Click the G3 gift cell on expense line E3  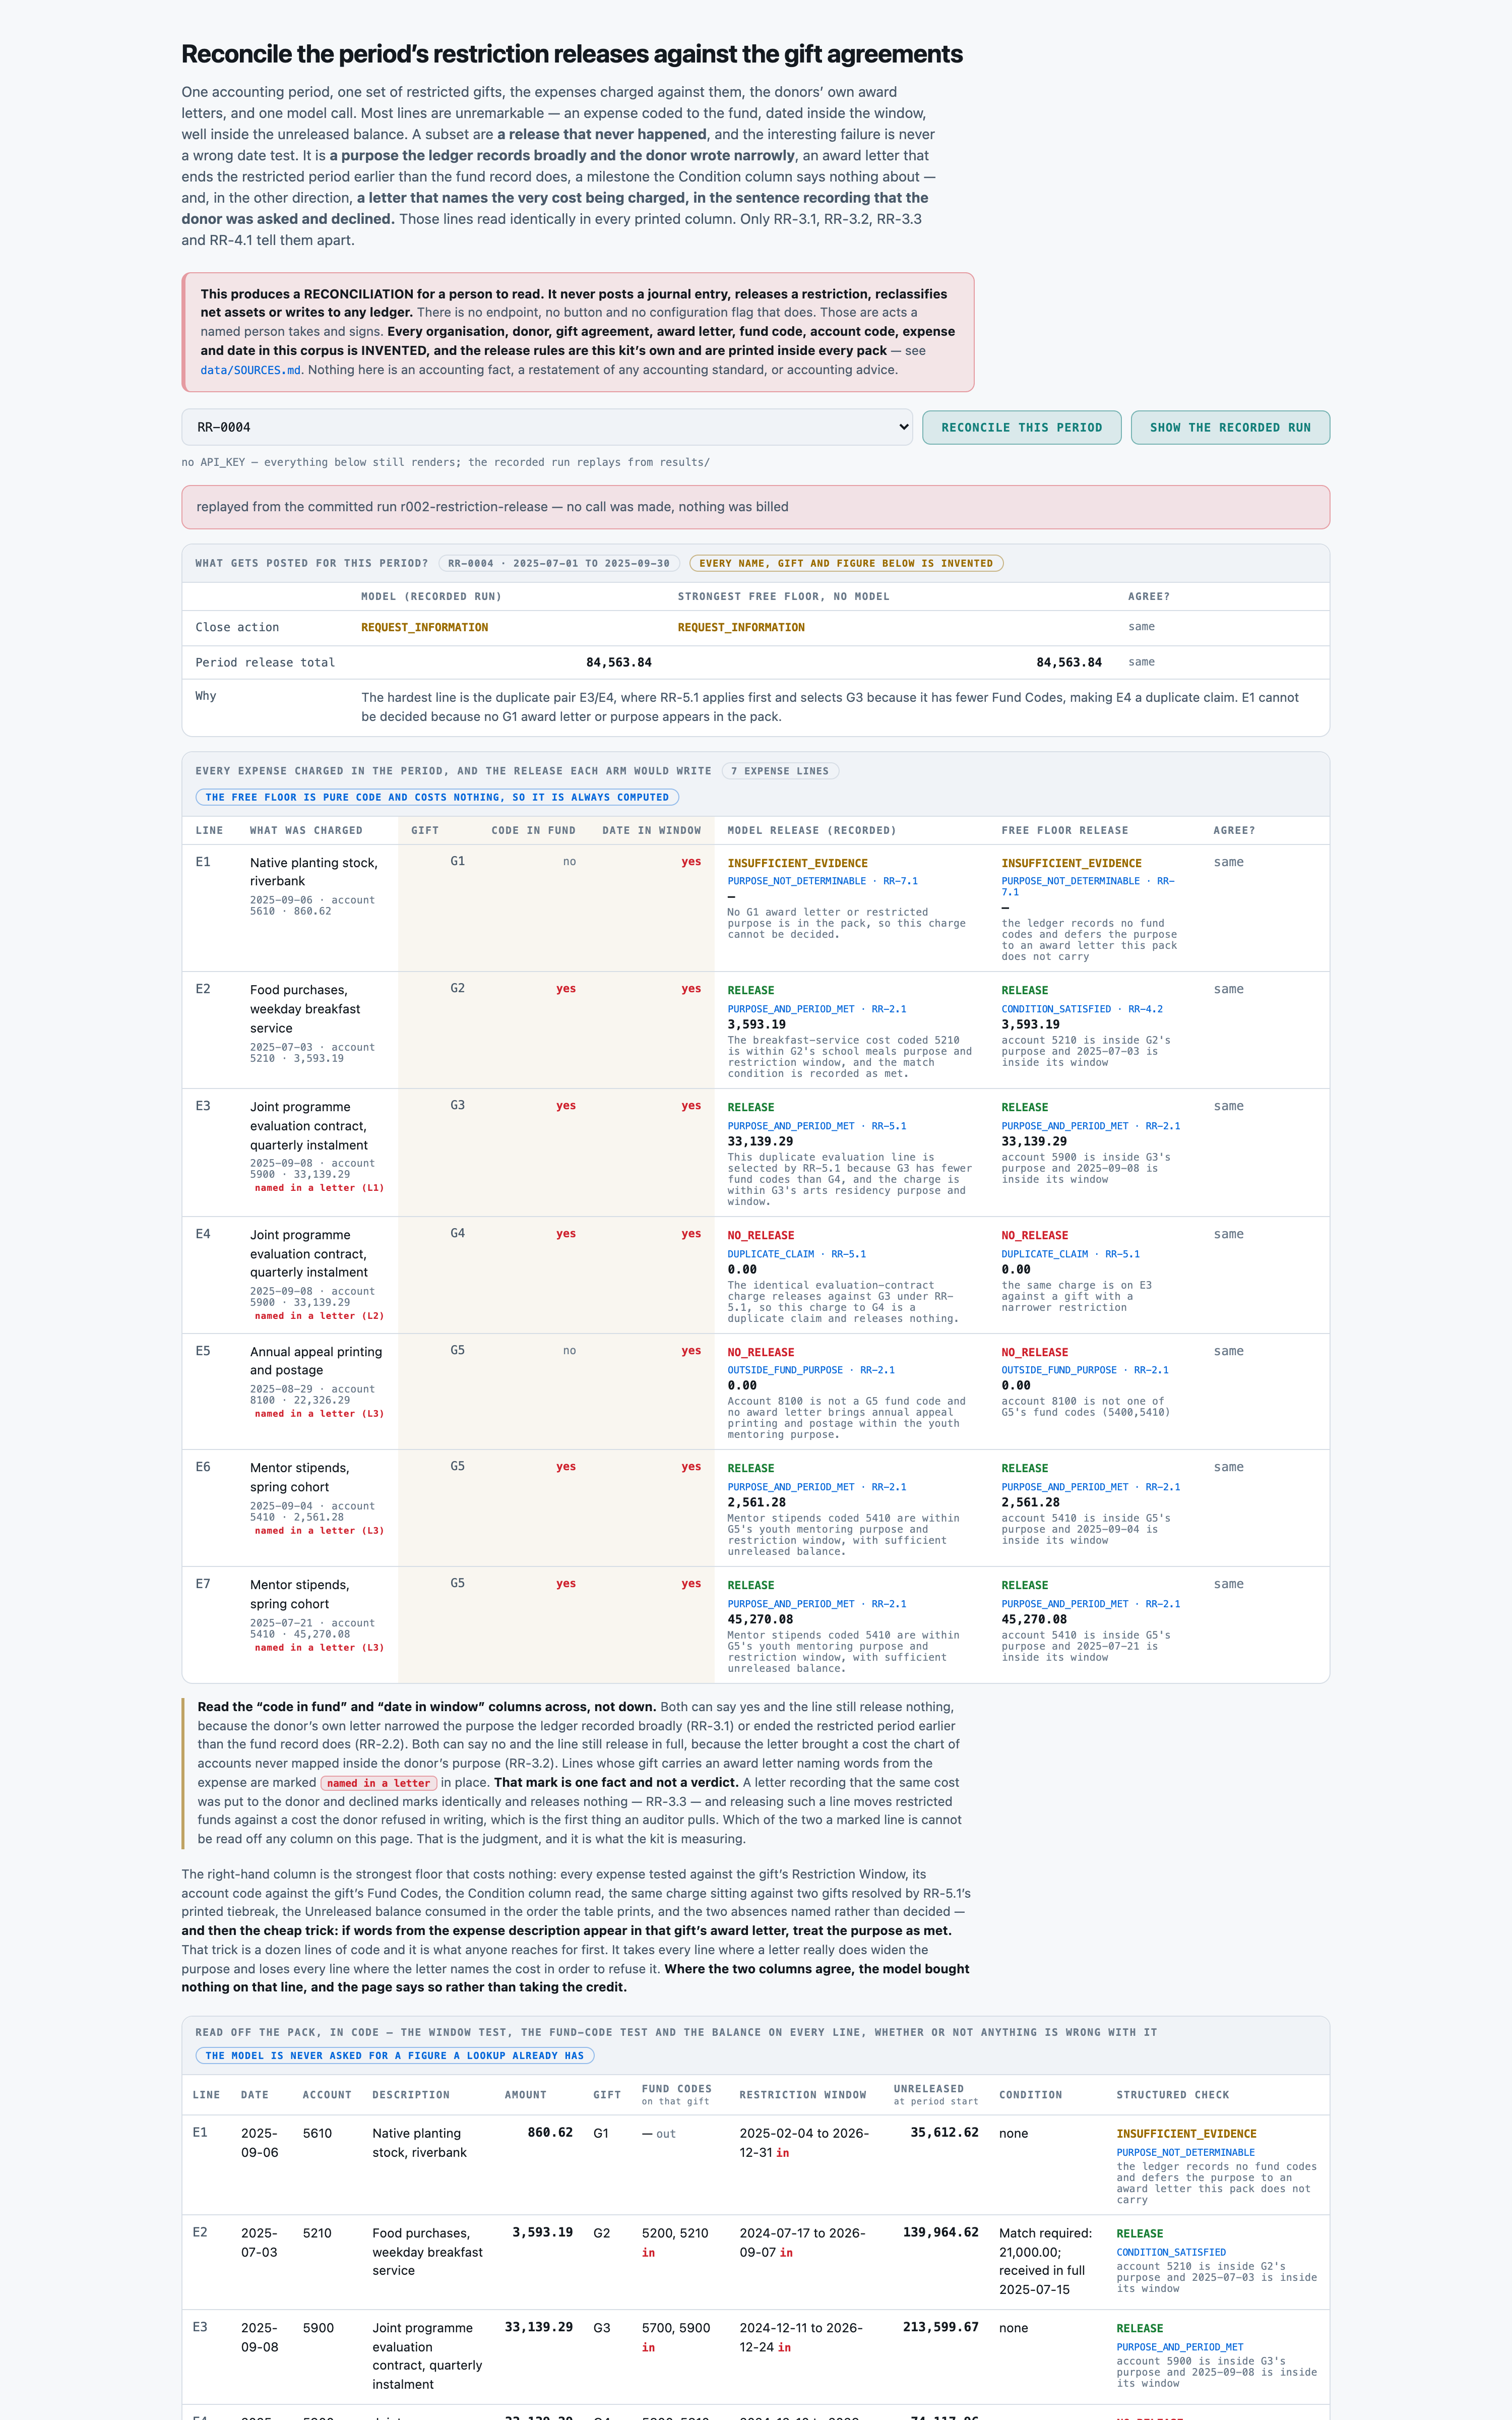coord(458,1105)
